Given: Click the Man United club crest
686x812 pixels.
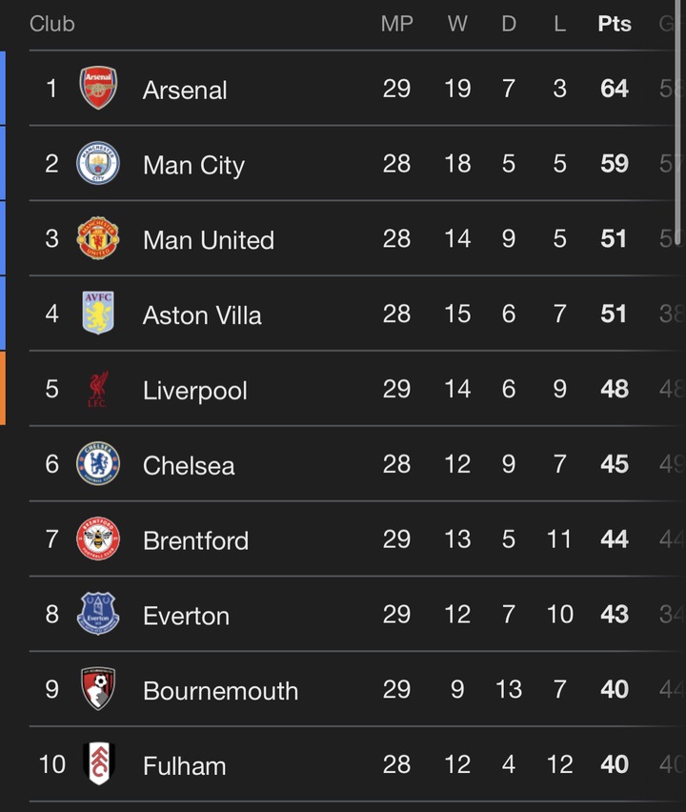Looking at the screenshot, I should tap(98, 239).
